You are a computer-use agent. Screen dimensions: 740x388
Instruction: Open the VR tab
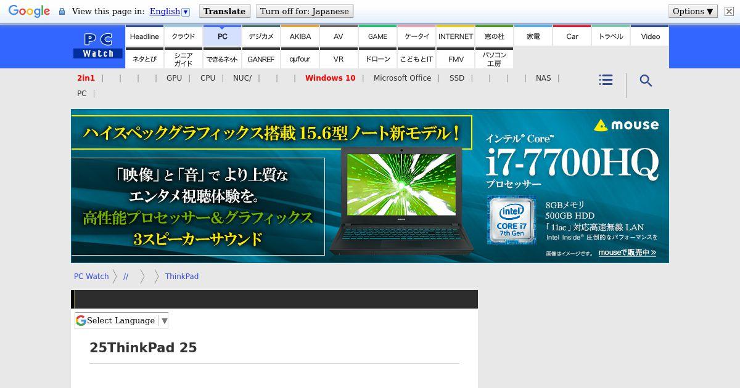(339, 59)
